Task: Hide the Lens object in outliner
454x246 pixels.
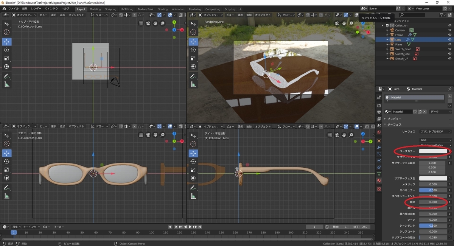Action: [x=450, y=40]
